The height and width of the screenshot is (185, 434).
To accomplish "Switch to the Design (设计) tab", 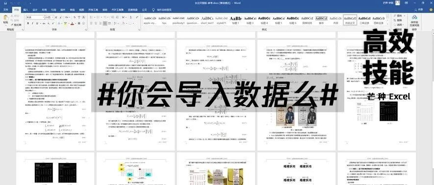I will (x=35, y=9).
